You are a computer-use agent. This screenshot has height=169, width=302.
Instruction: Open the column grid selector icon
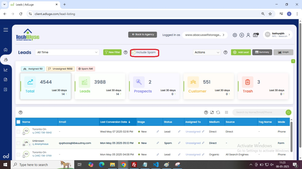click(x=226, y=112)
